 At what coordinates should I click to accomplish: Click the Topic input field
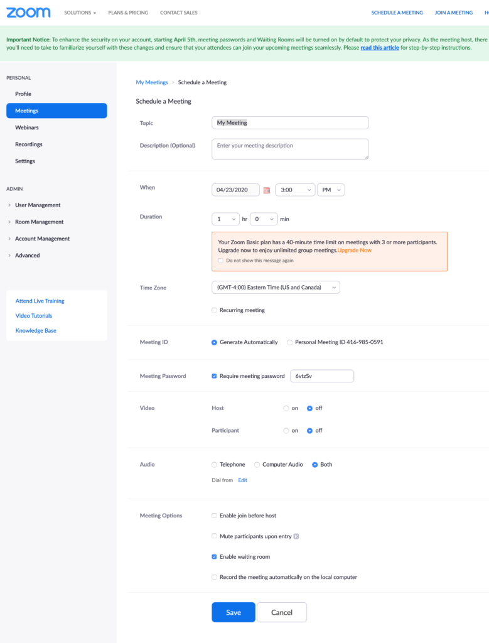click(x=290, y=122)
